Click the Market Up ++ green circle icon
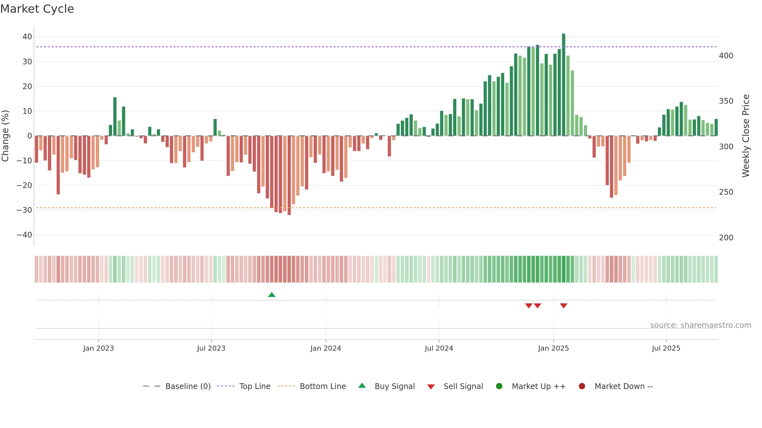 point(499,386)
